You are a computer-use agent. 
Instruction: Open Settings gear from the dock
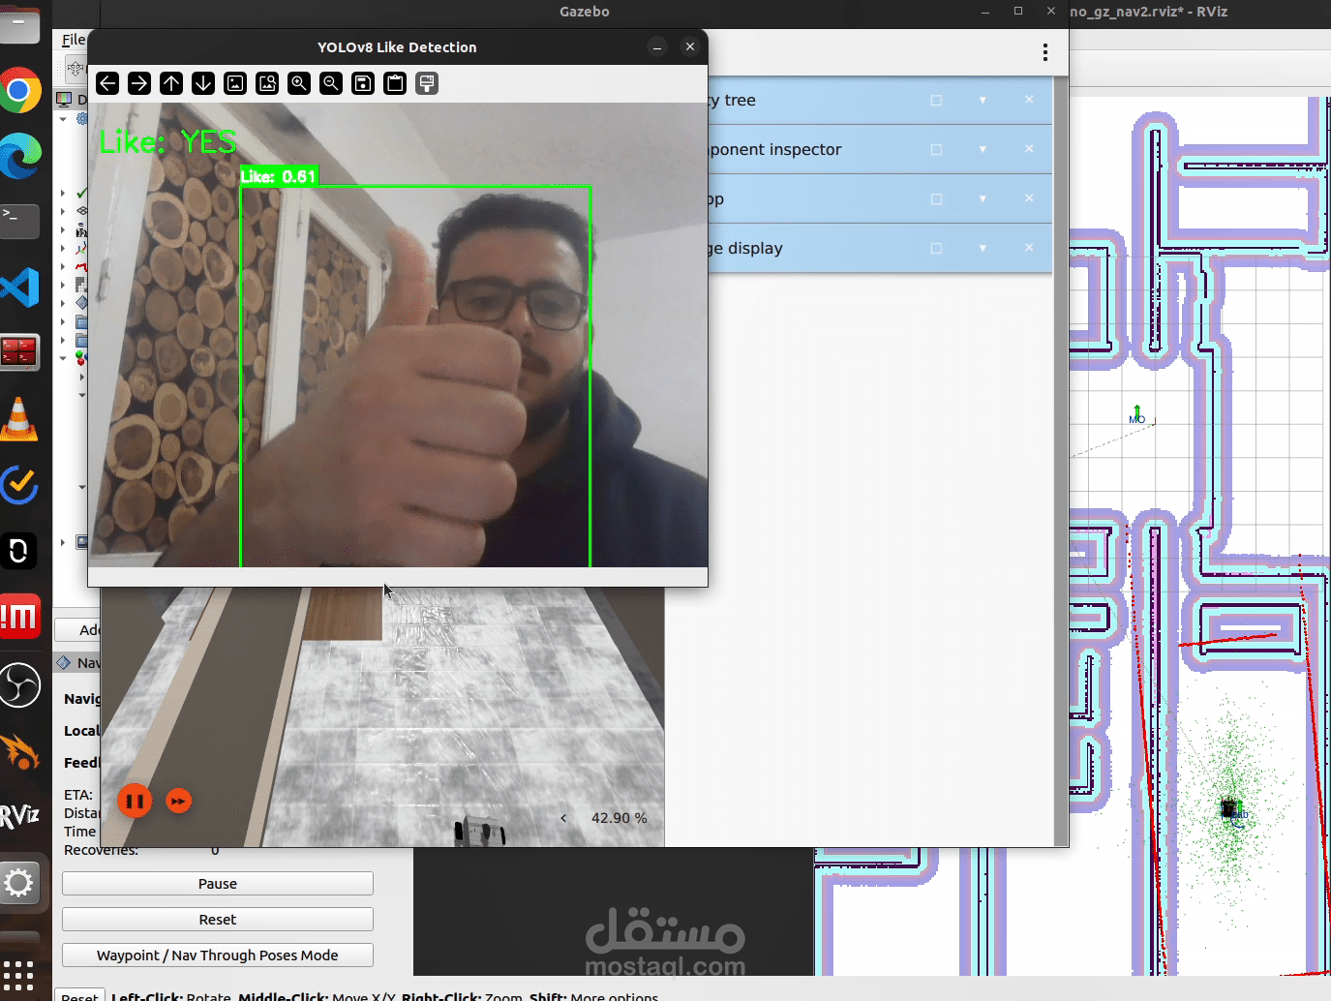19,883
